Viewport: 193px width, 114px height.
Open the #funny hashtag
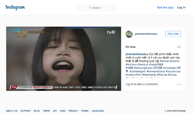172,75
